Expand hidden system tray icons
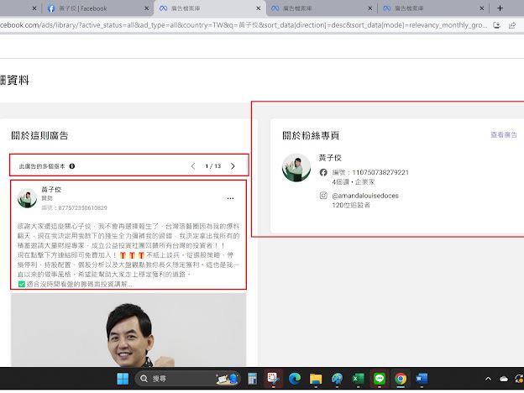The width and height of the screenshot is (524, 393). [x=490, y=379]
